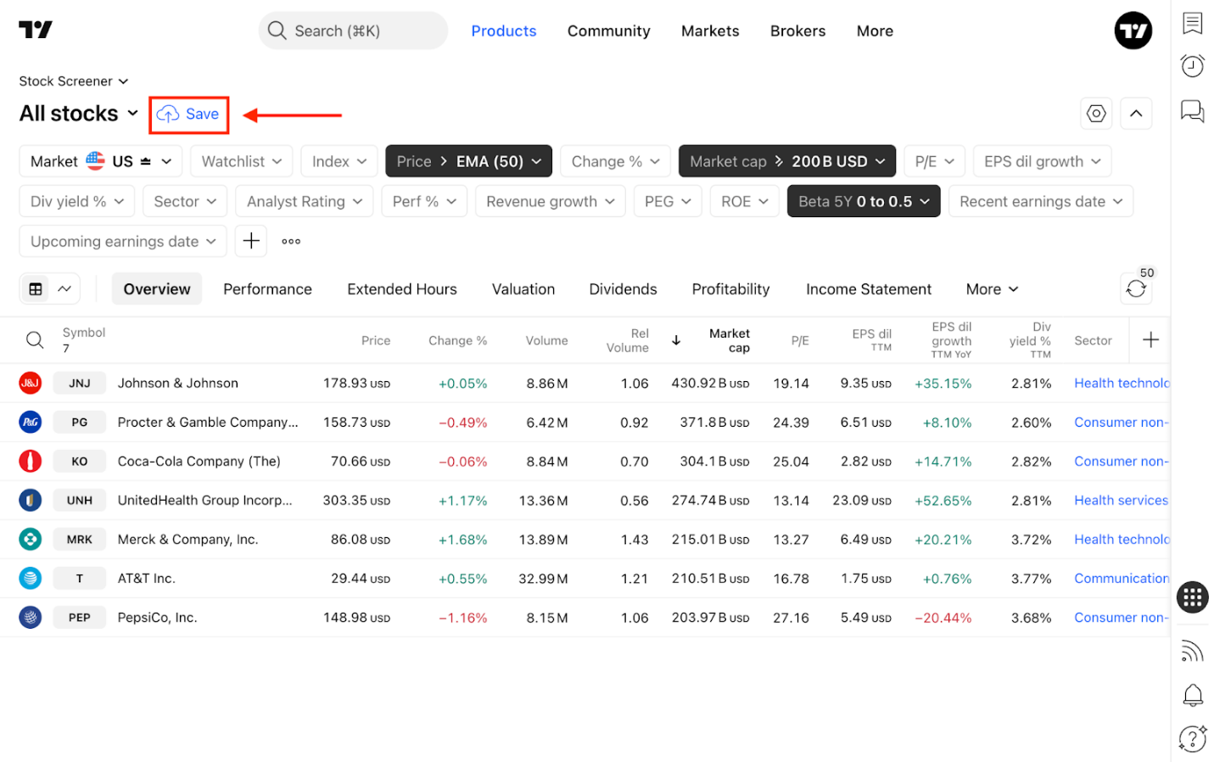Image resolution: width=1214 pixels, height=762 pixels.
Task: Switch to the Performance tab
Action: (267, 289)
